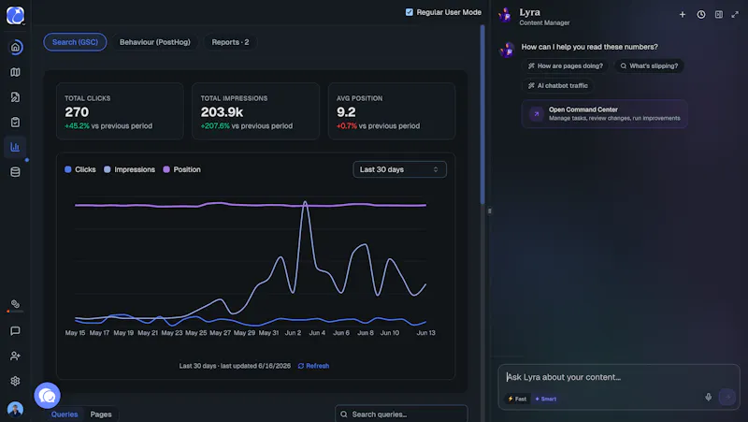The image size is (748, 422).
Task: Toggle the Impressions series in chart legend
Action: coord(129,169)
